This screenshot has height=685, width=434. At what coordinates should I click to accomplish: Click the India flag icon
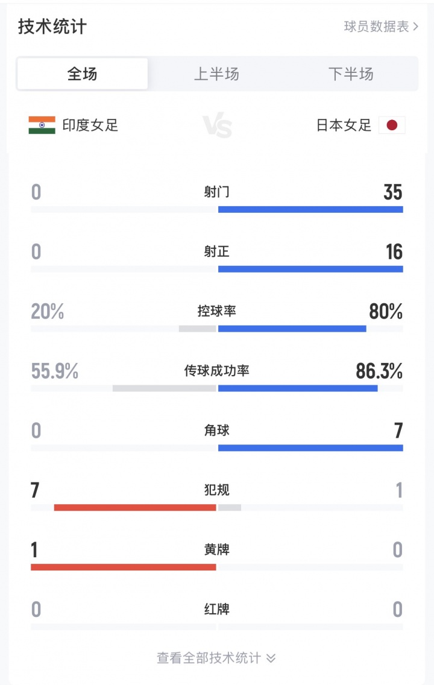coord(42,125)
